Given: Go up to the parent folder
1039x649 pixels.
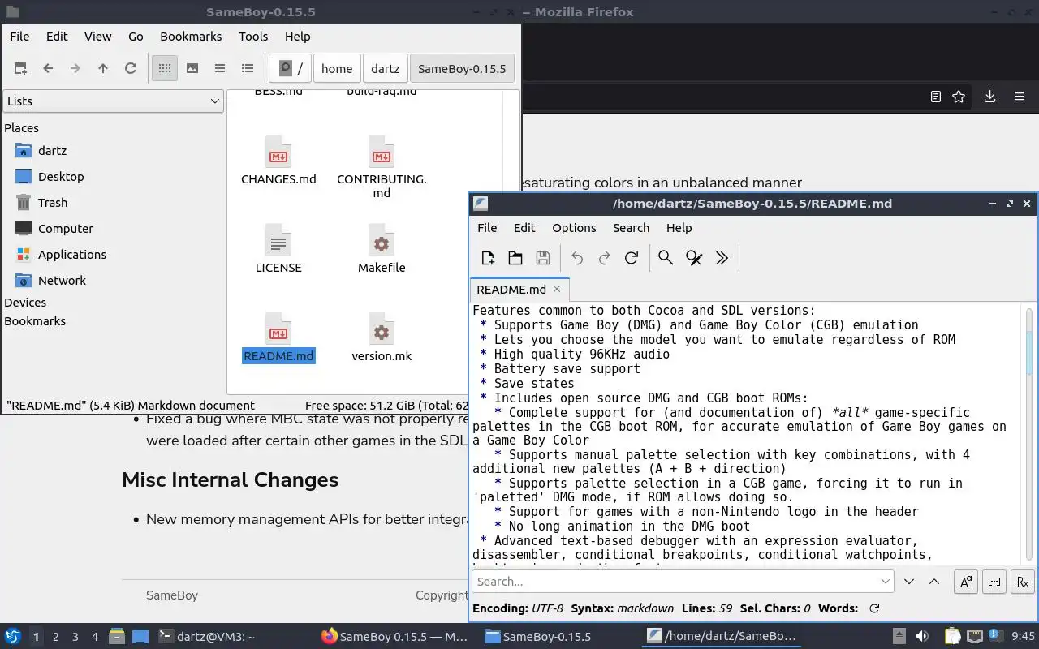Looking at the screenshot, I should point(103,69).
